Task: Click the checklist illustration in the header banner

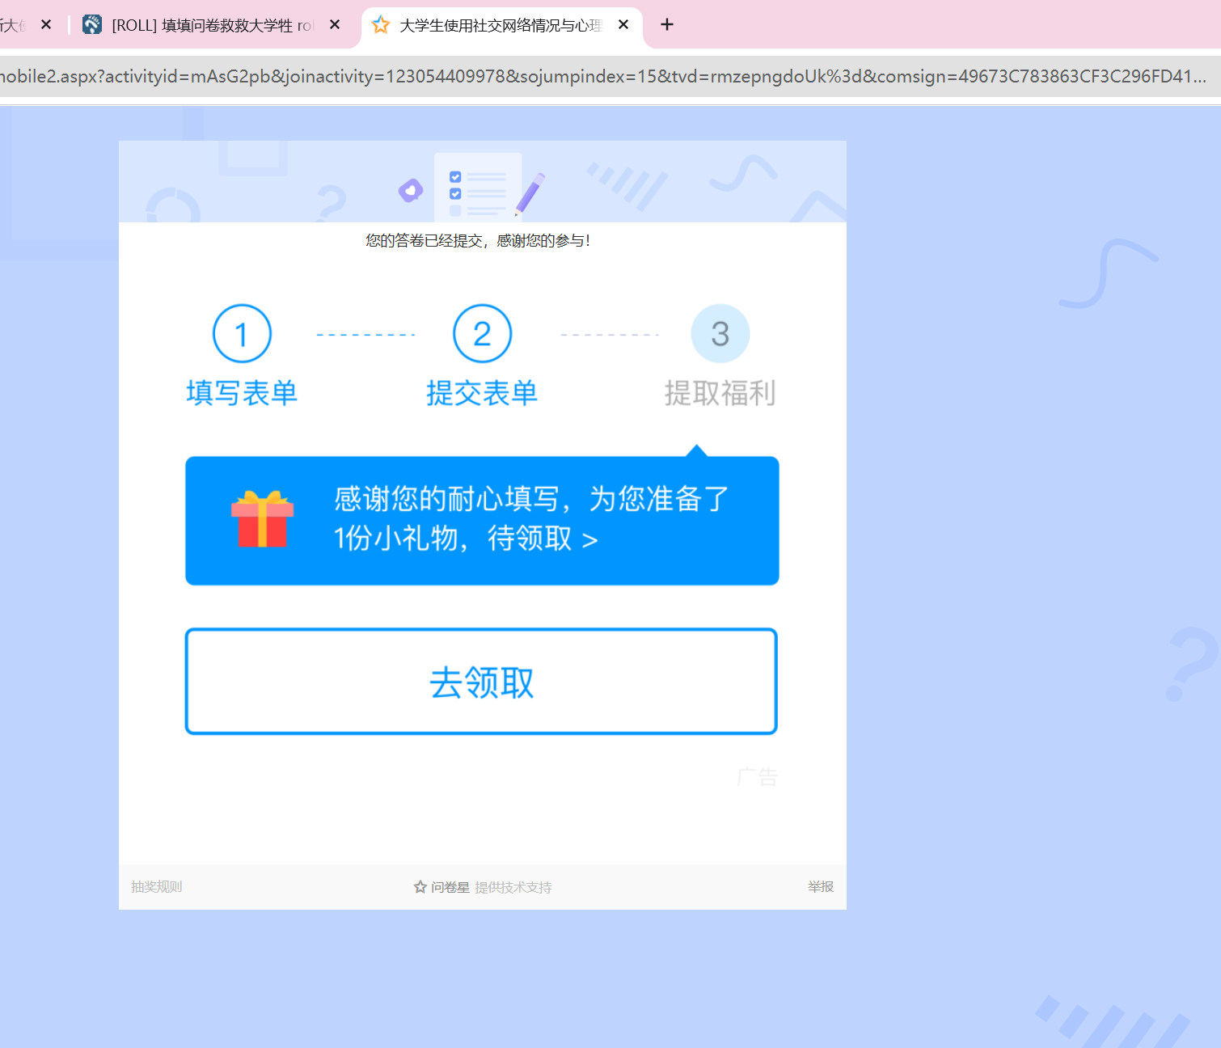Action: [x=477, y=188]
